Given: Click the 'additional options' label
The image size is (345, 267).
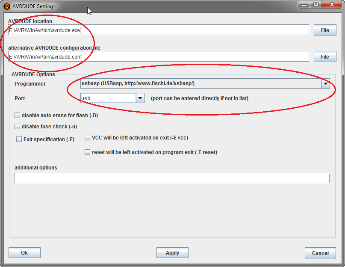Looking at the screenshot, I should click(36, 168).
